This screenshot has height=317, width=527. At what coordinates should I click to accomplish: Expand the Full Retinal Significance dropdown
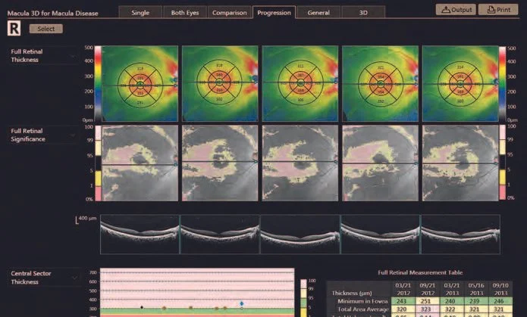click(42, 135)
